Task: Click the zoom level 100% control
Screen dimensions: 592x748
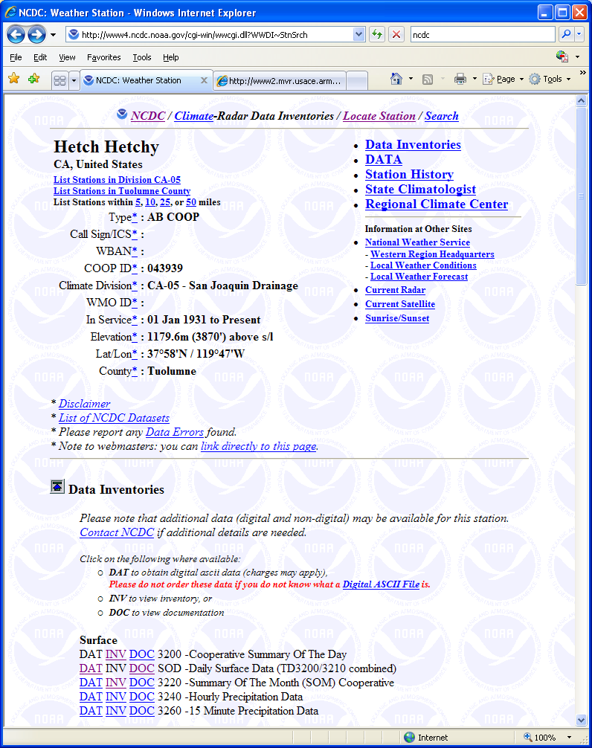Action: tap(544, 738)
